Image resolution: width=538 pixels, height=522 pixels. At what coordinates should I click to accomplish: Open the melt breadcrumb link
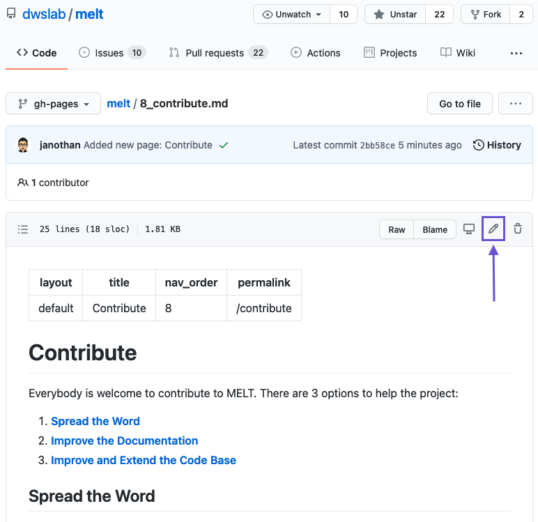[x=118, y=103]
